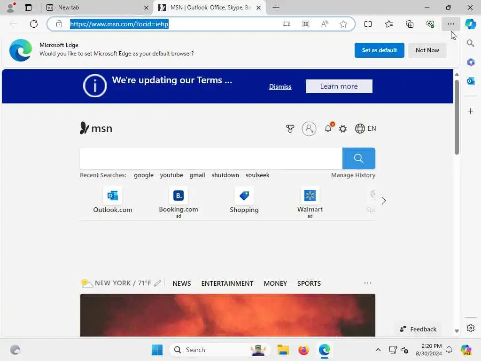
Task: Open File Explorer from taskbar
Action: (x=283, y=350)
